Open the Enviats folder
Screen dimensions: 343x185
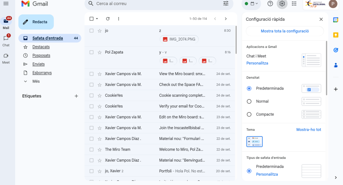click(39, 64)
